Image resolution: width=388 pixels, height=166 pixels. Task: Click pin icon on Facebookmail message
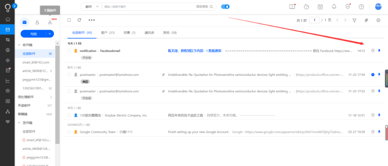coord(379,50)
